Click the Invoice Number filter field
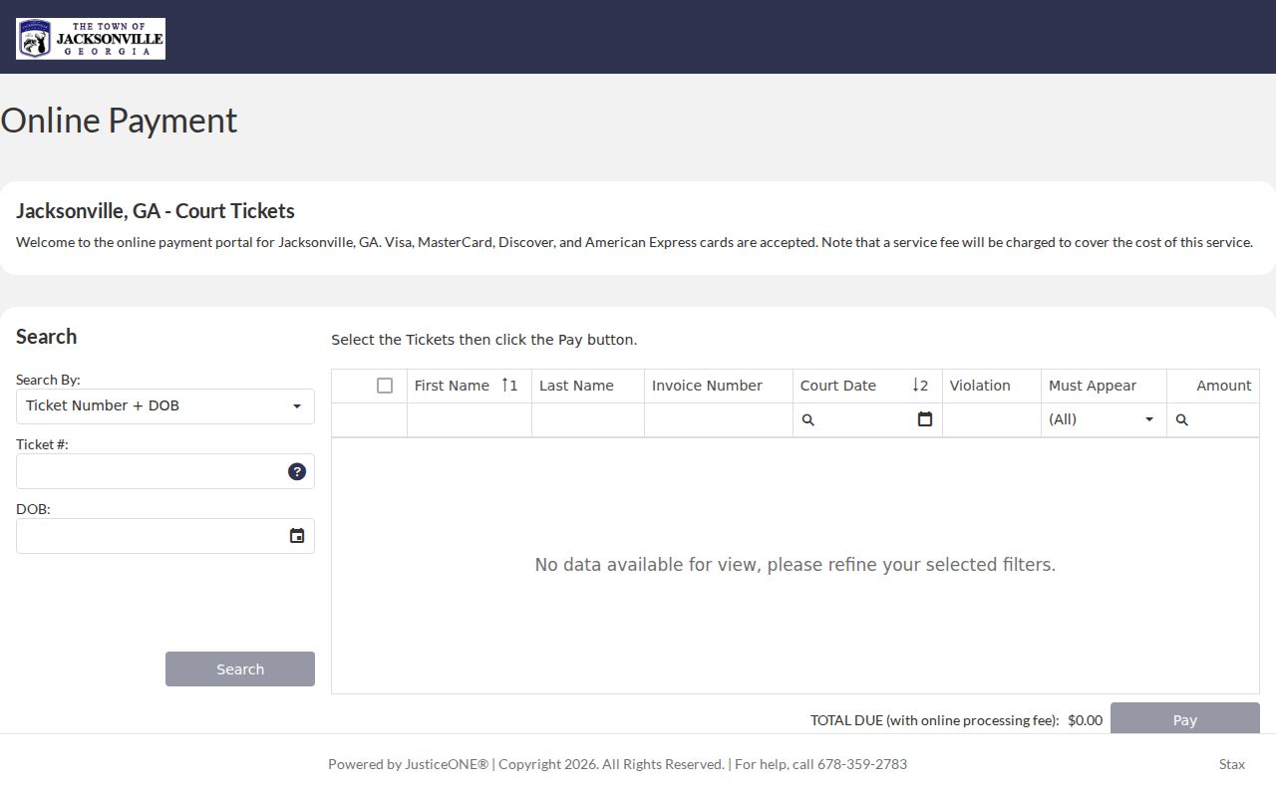The height and width of the screenshot is (797, 1276). click(719, 419)
